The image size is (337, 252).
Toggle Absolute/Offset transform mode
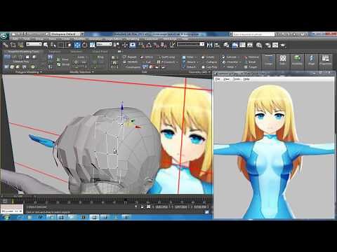pos(148,206)
